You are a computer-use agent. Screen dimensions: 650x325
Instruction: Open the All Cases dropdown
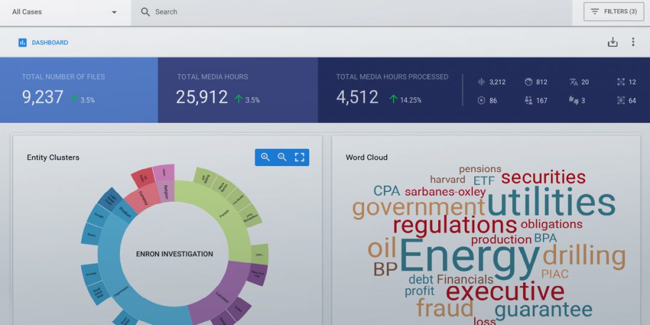pyautogui.click(x=65, y=13)
